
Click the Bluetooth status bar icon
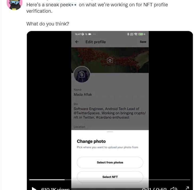click(128, 34)
